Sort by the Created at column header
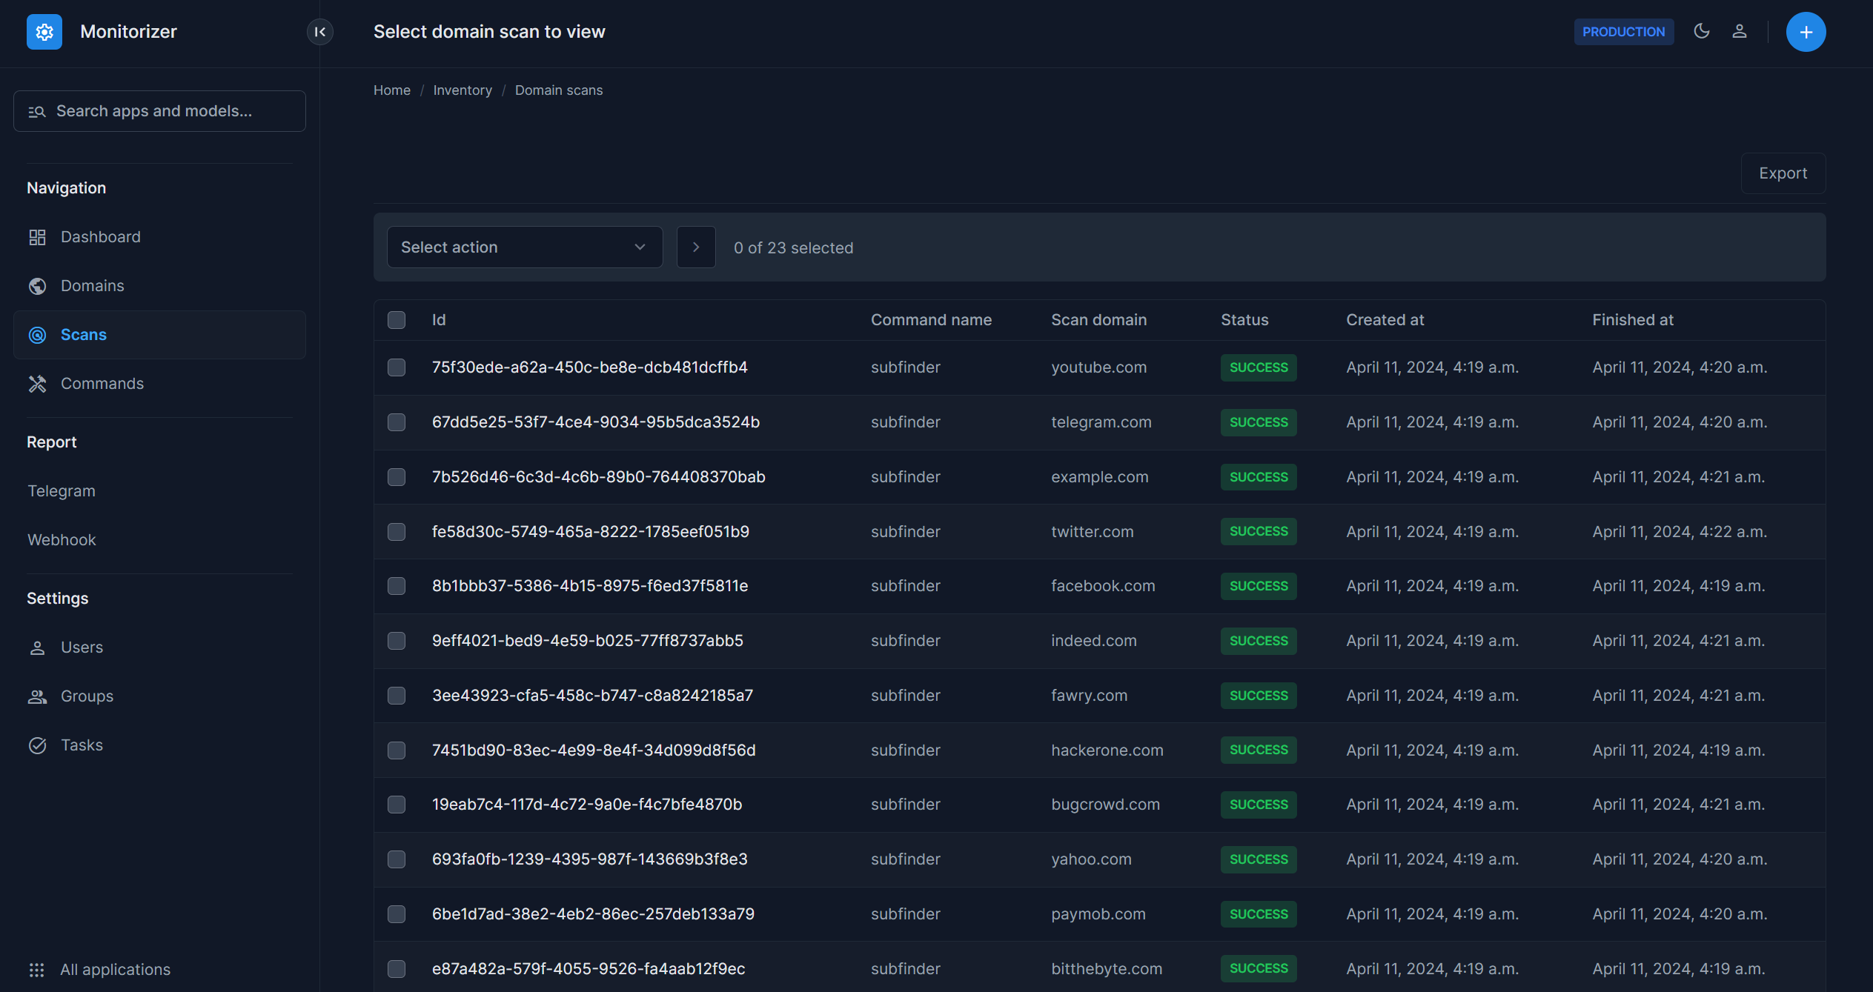Screen dimensions: 1873x992 pos(1385,320)
